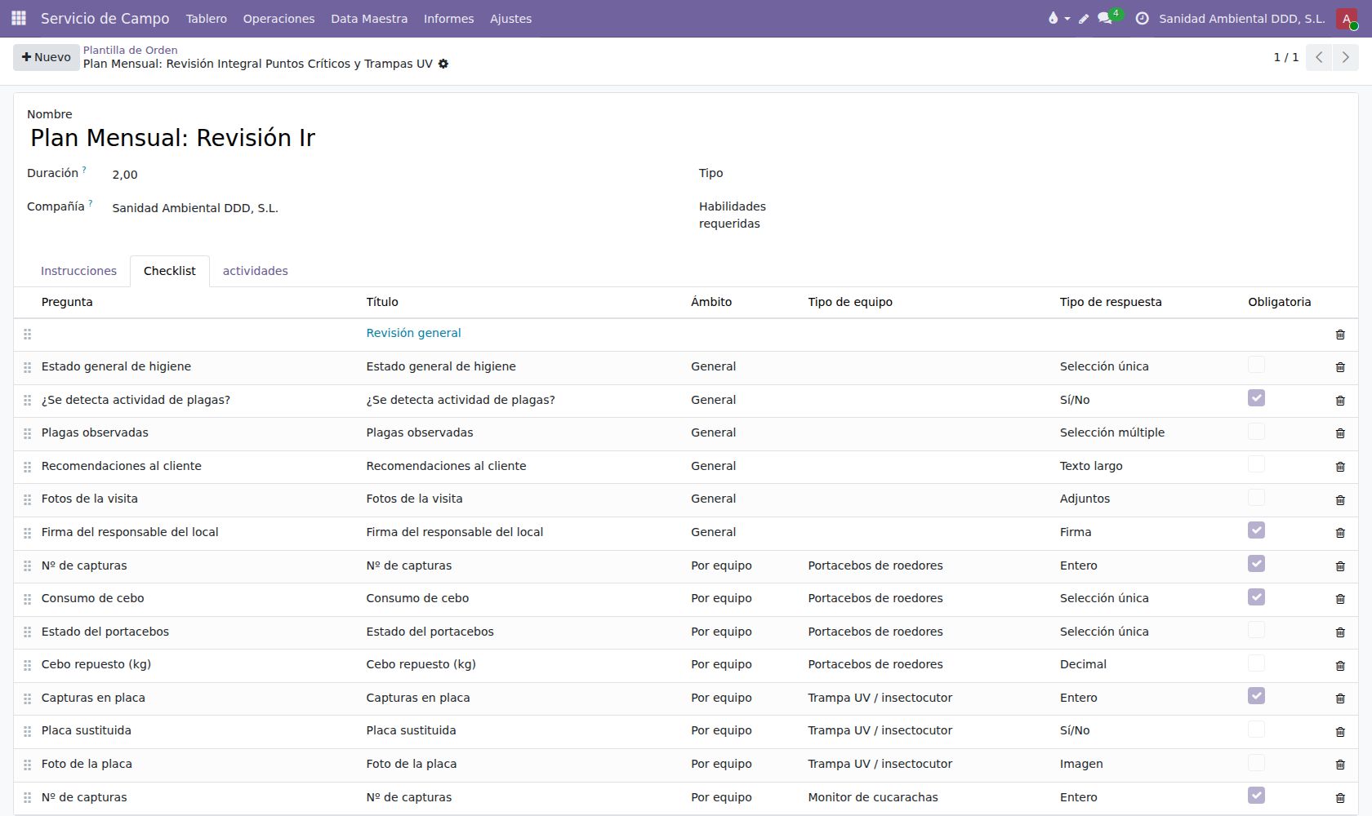This screenshot has width=1372, height=816.
Task: Check Obligatoria for 'Estado general de higiene'
Action: 1256,365
